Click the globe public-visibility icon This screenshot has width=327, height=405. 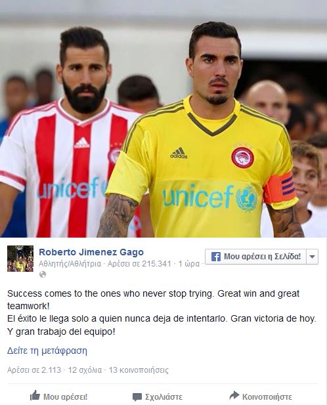click(x=43, y=274)
